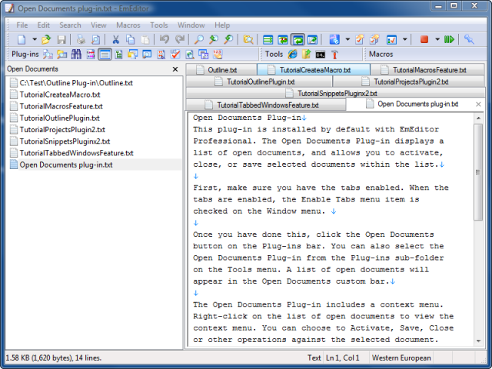Image resolution: width=492 pixels, height=369 pixels.
Task: Open Print Preview from the toolbar
Action: pos(95,39)
